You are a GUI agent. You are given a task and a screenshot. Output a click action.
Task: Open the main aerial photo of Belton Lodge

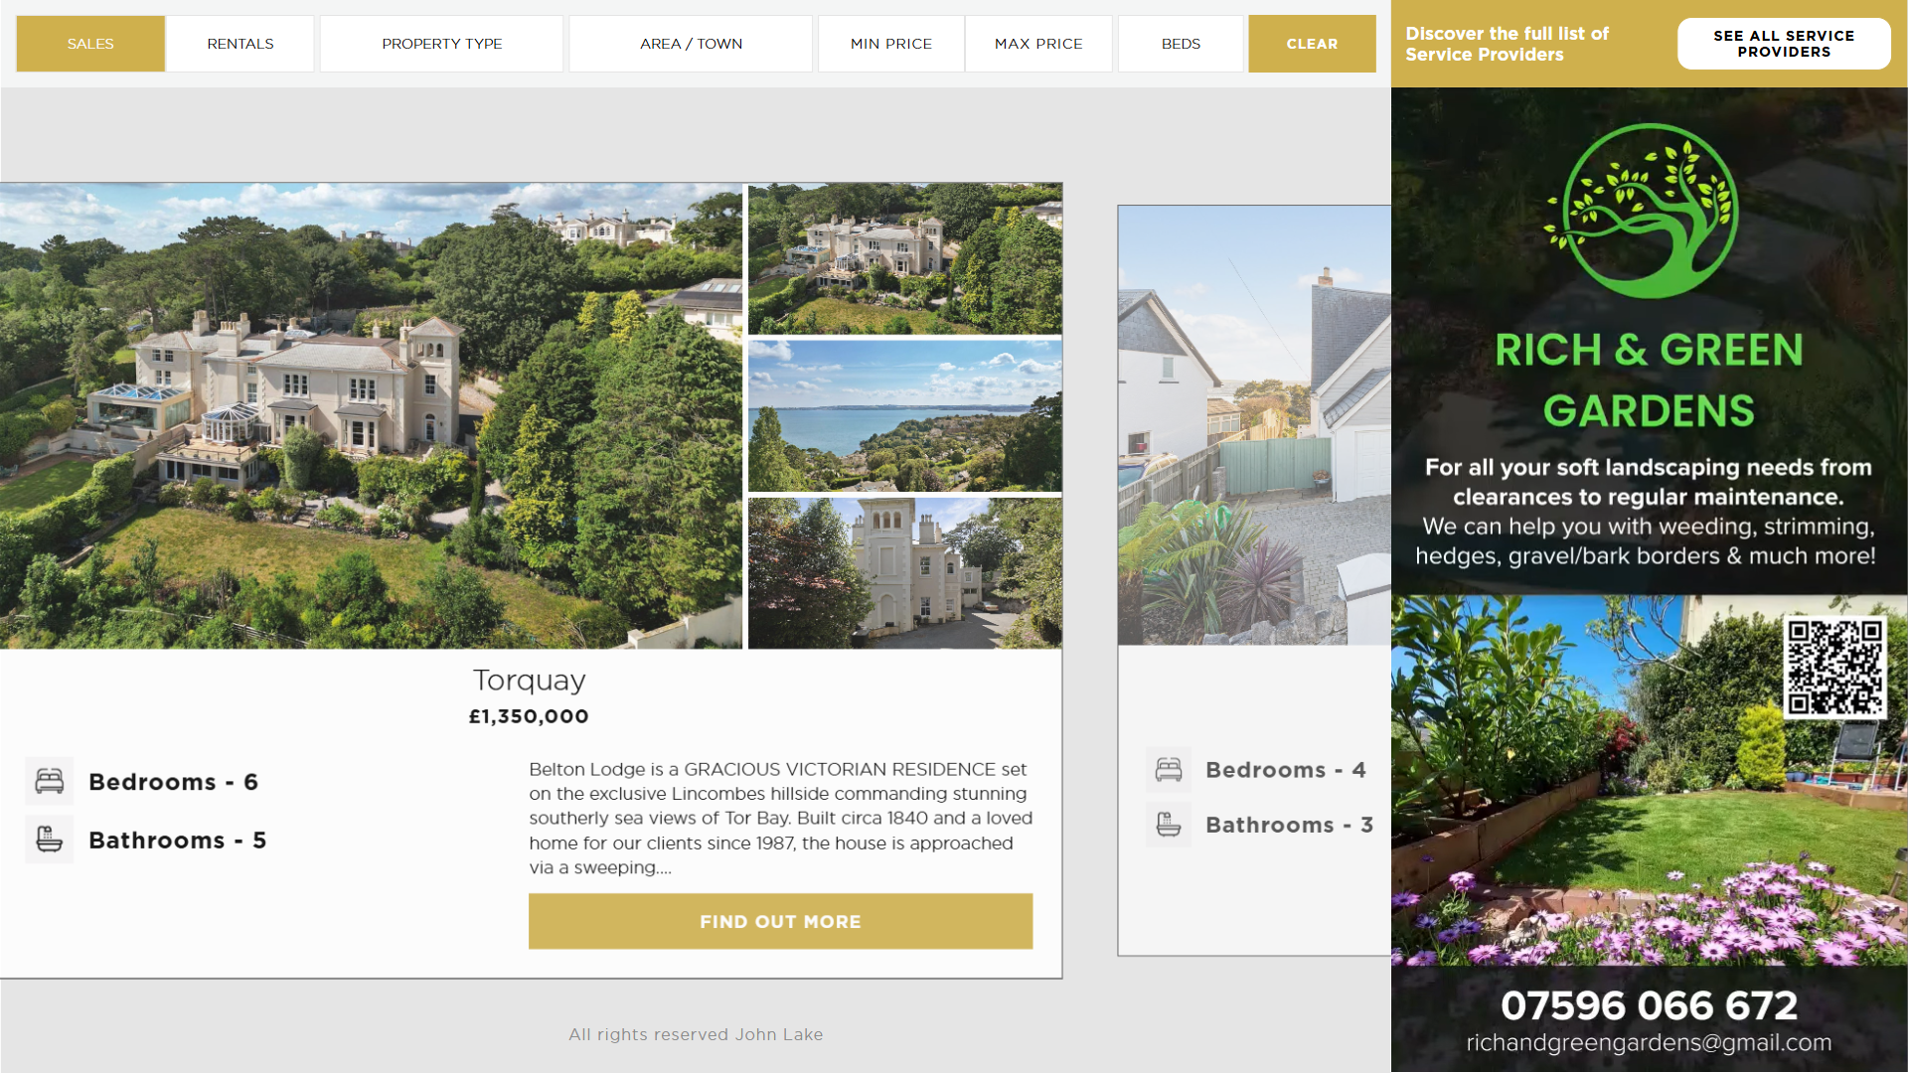[371, 415]
